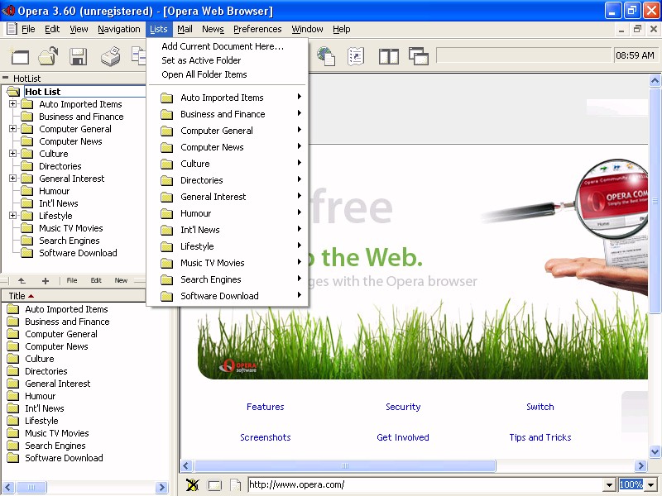Open the File menu in the menu bar

click(28, 29)
